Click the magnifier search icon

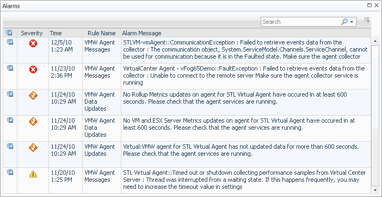tap(344, 22)
